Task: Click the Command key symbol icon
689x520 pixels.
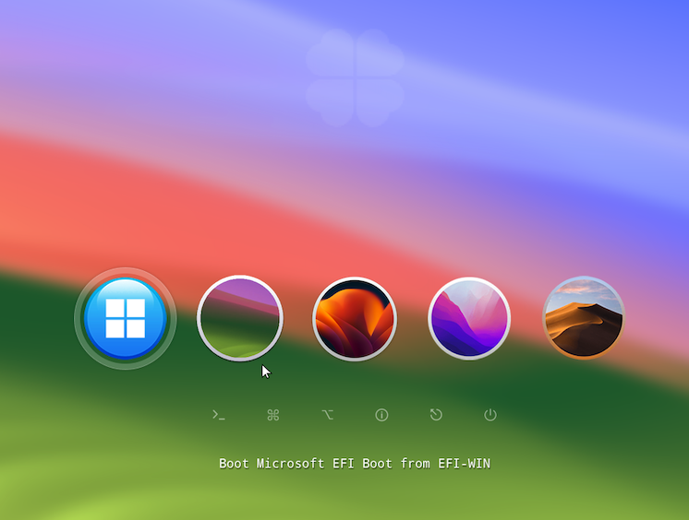Action: click(272, 415)
